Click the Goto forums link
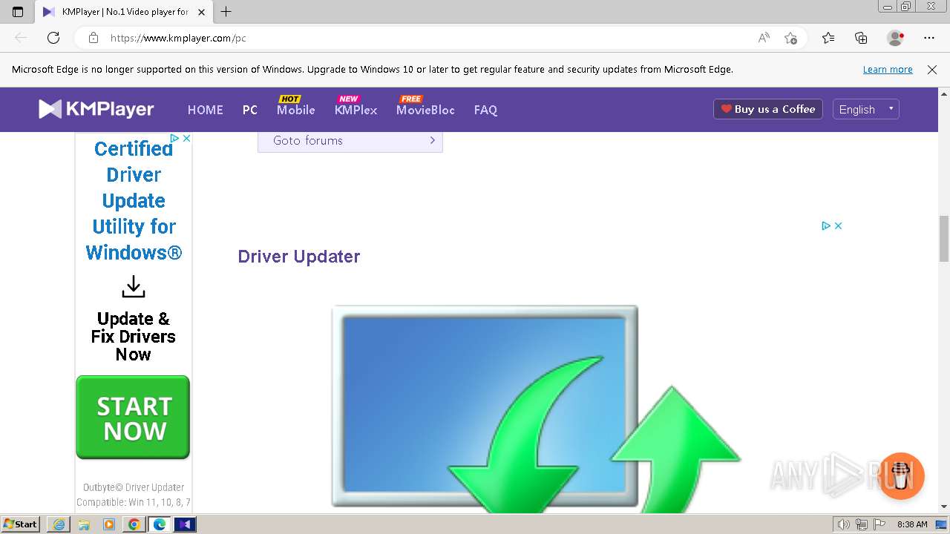 (350, 141)
